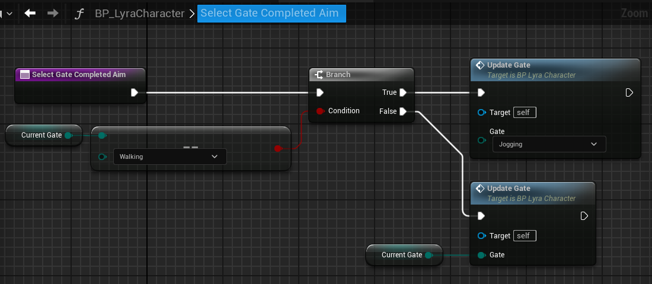This screenshot has width=652, height=284.
Task: Click the self field on lower Update Gate
Action: click(525, 236)
